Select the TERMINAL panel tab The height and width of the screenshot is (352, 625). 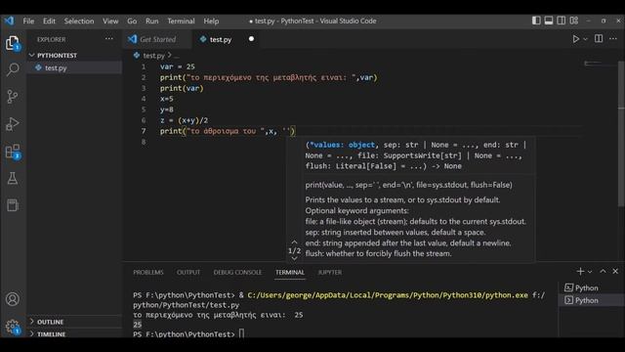coord(290,272)
